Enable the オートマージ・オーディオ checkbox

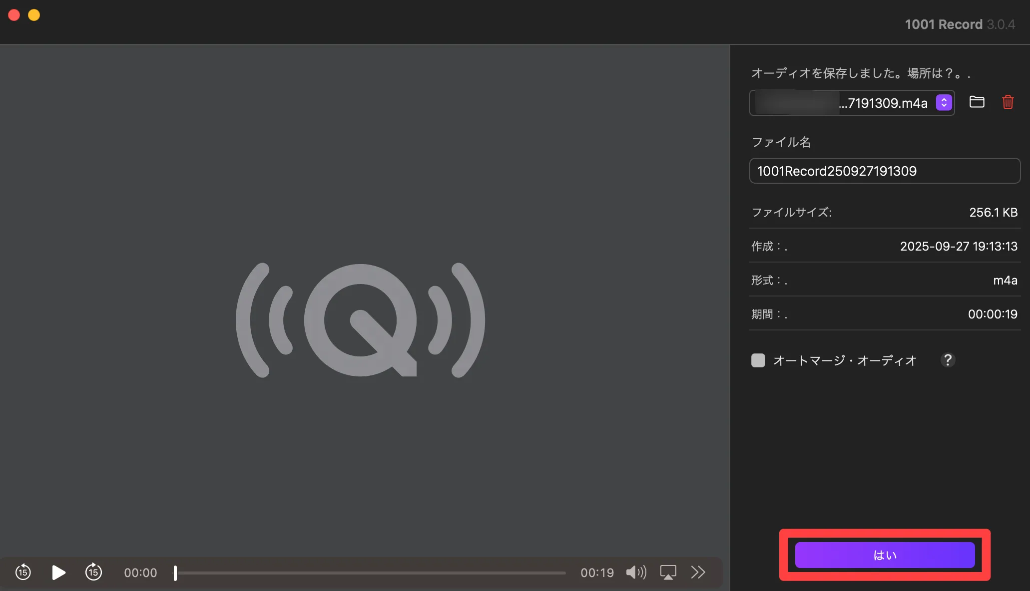click(x=758, y=360)
